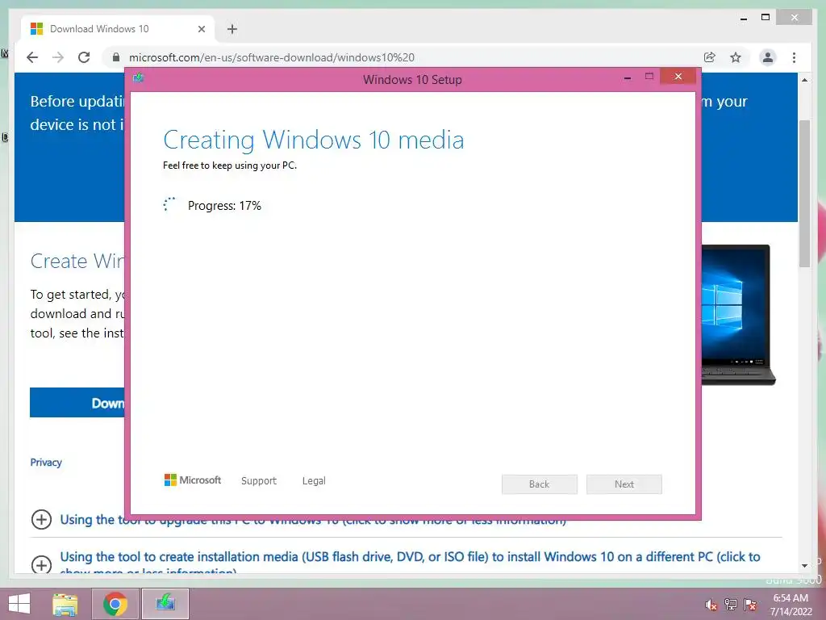This screenshot has width=826, height=620.
Task: Open File Explorer from the taskbar
Action: point(65,604)
